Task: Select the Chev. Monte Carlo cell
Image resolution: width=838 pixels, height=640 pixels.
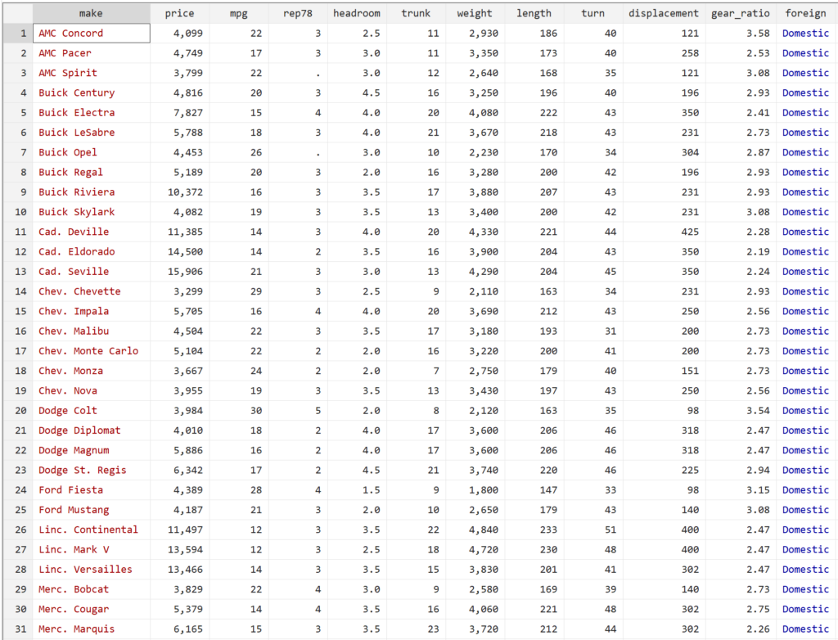Action: tap(92, 351)
